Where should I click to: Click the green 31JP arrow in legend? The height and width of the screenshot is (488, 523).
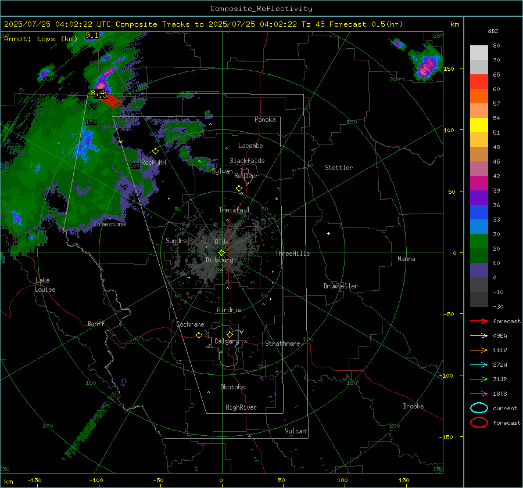(x=479, y=379)
